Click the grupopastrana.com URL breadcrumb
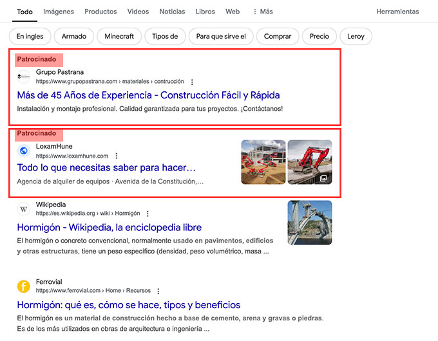The height and width of the screenshot is (341, 438). pos(110,82)
